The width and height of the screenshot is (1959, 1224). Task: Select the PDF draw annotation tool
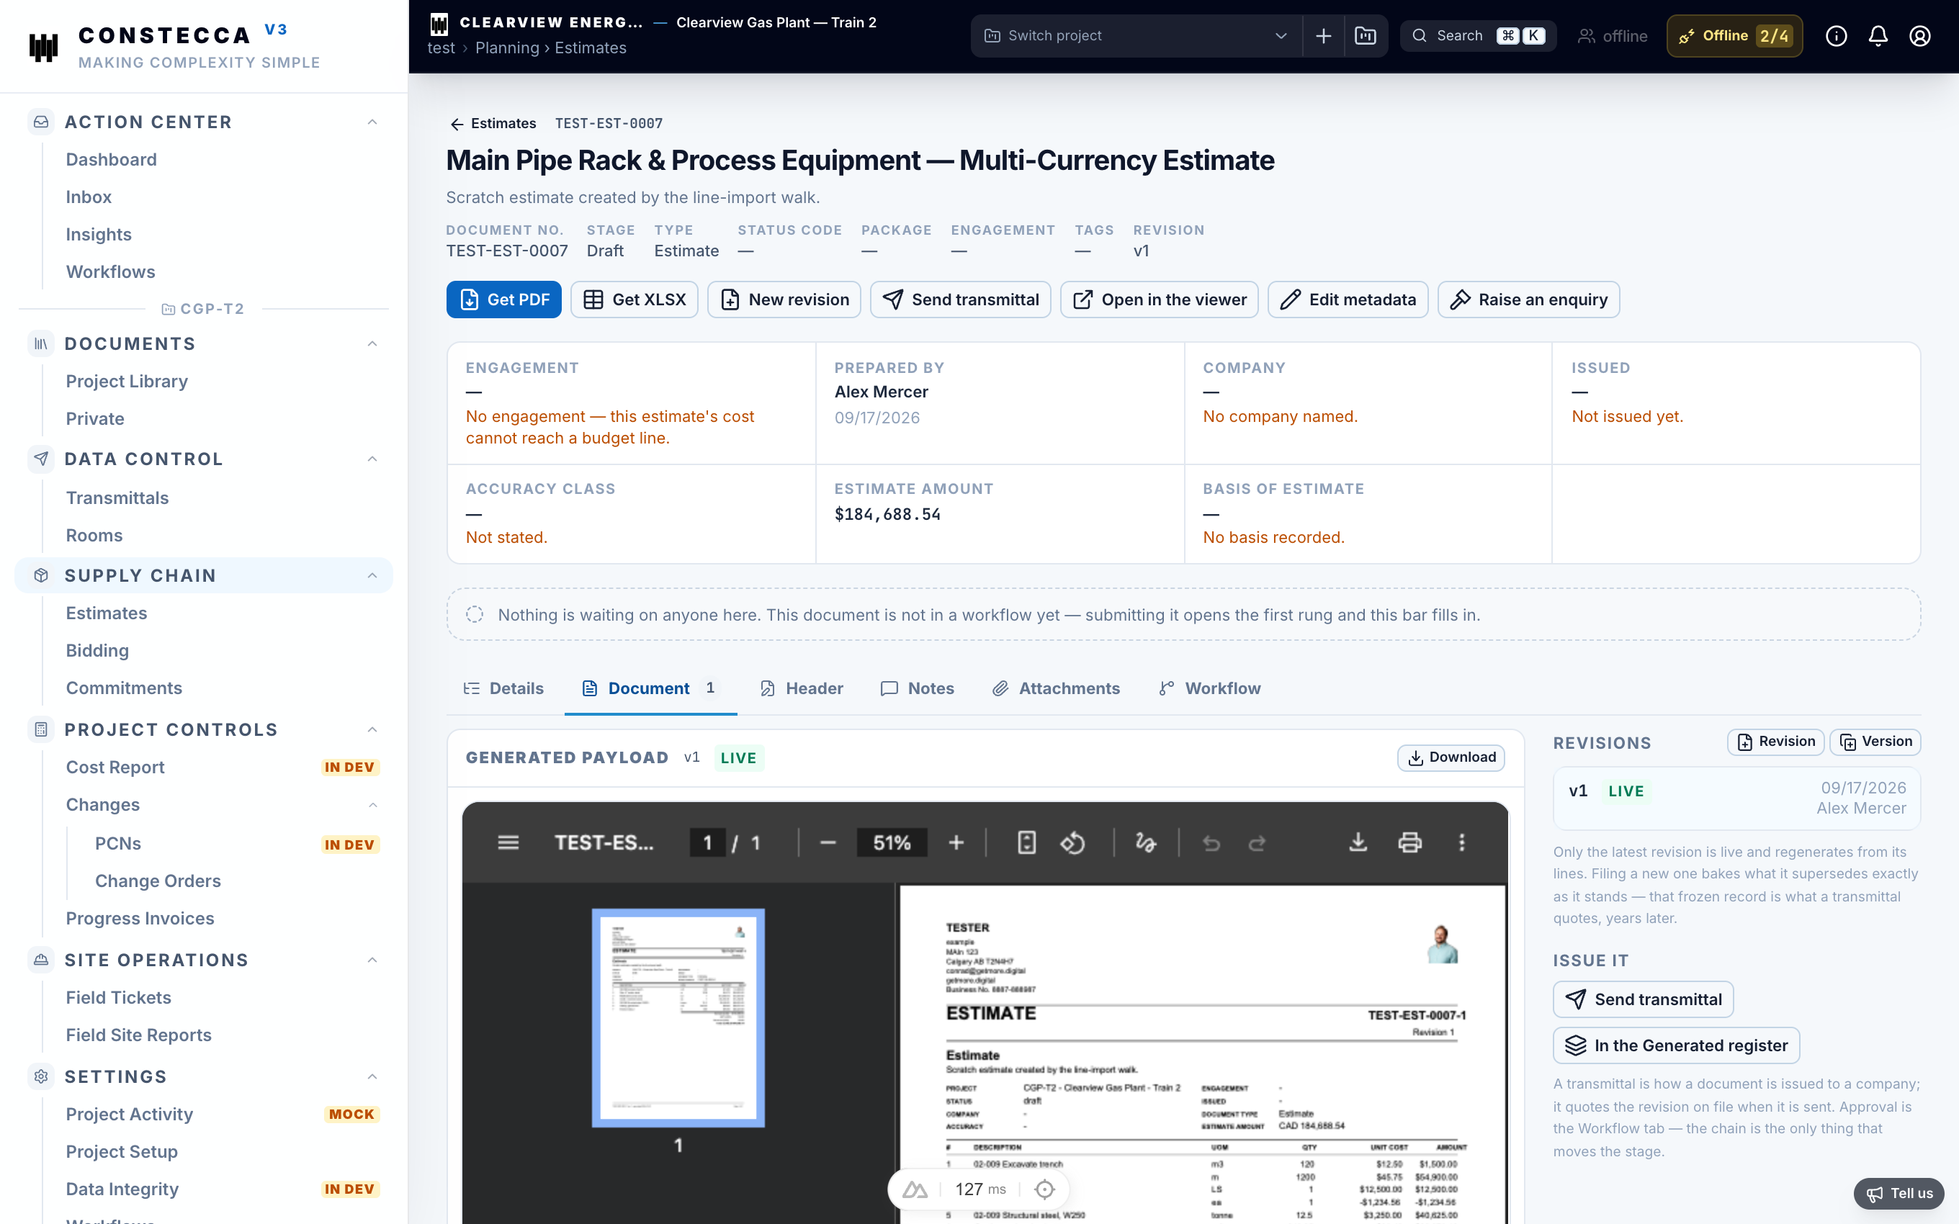tap(1145, 842)
